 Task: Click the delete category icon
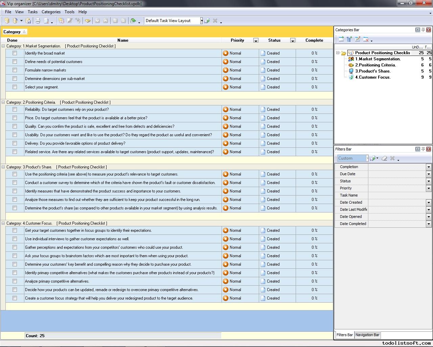coord(366,39)
